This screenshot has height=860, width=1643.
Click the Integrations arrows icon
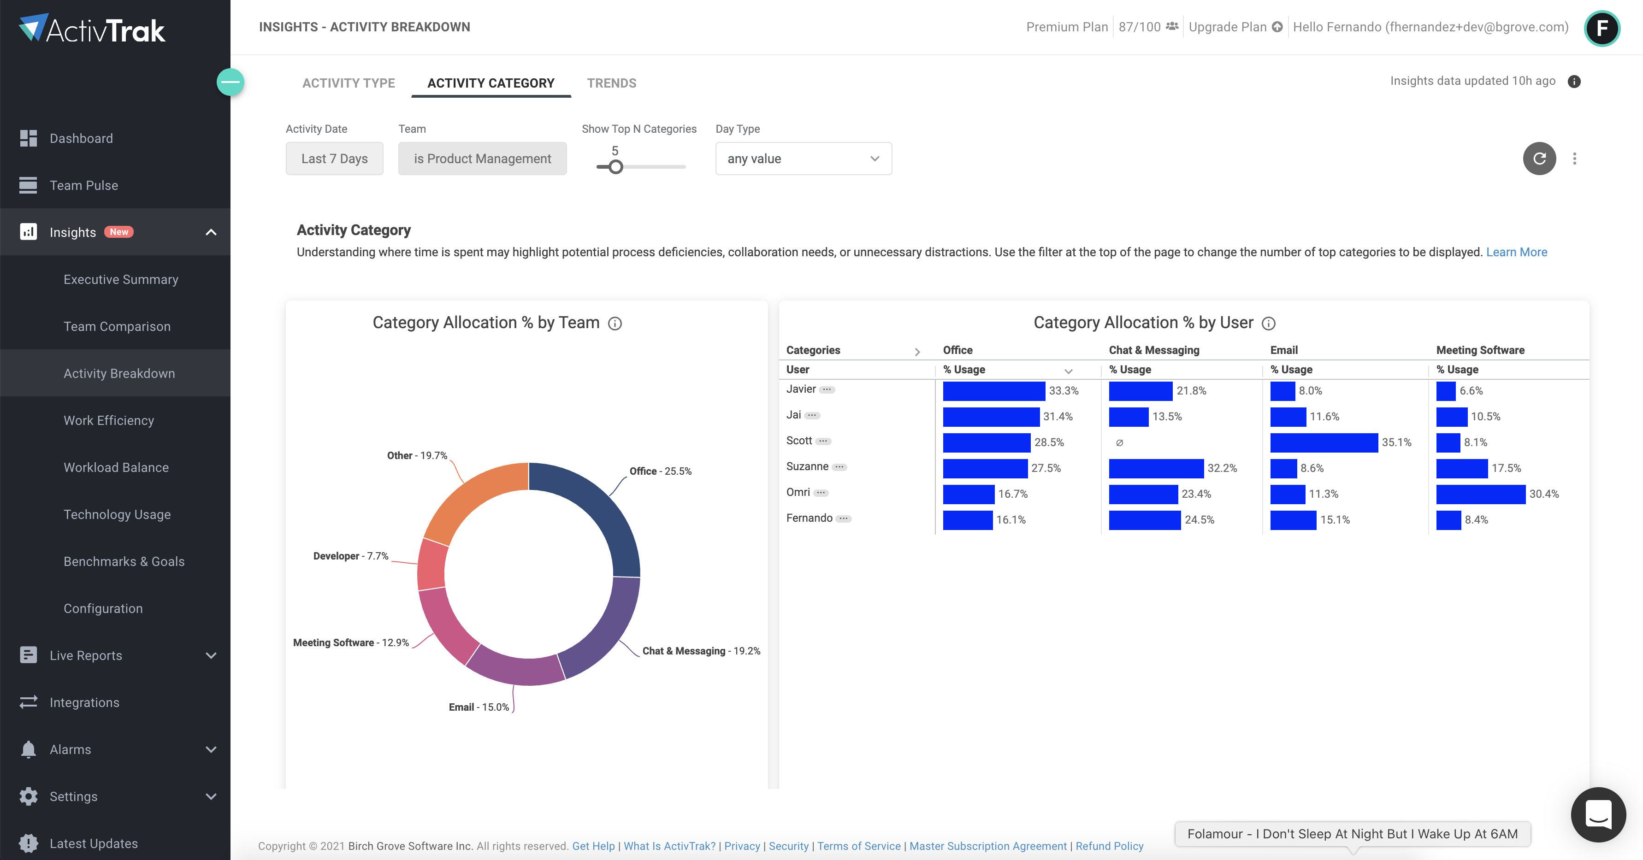point(28,702)
